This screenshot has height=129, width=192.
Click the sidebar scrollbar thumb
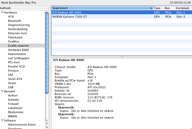[x=47, y=53]
